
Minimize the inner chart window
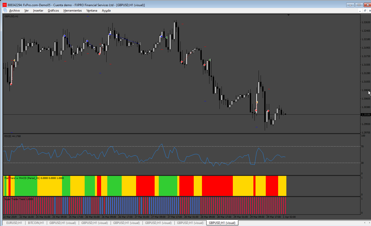click(x=360, y=11)
